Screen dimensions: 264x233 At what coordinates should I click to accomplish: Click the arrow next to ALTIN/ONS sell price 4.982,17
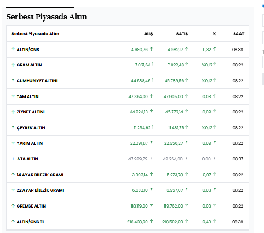click(187, 49)
